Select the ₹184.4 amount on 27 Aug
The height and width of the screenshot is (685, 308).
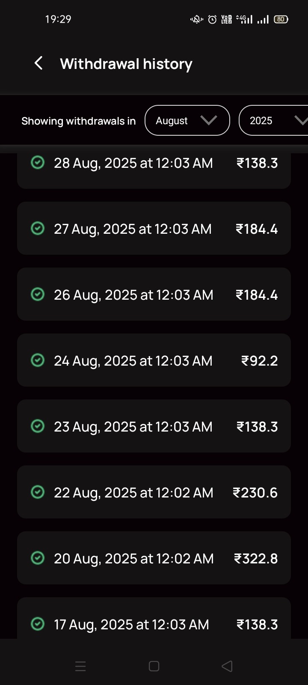257,229
